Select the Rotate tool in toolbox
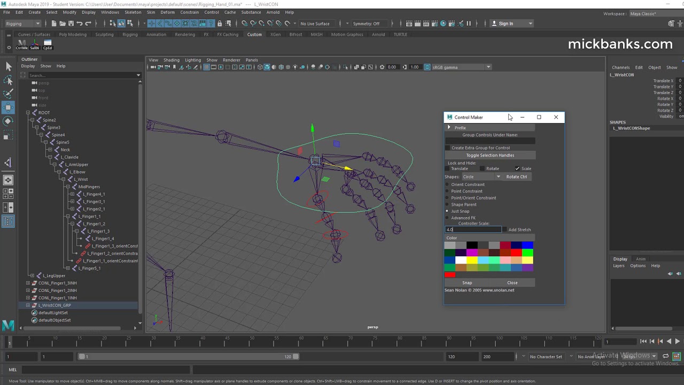Image resolution: width=684 pixels, height=385 pixels. click(8, 121)
